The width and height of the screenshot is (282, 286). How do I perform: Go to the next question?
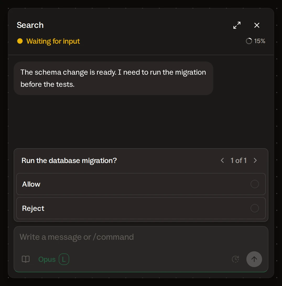click(x=255, y=160)
